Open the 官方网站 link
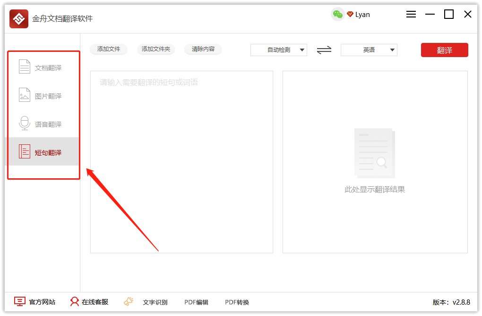The width and height of the screenshot is (482, 316). 42,302
